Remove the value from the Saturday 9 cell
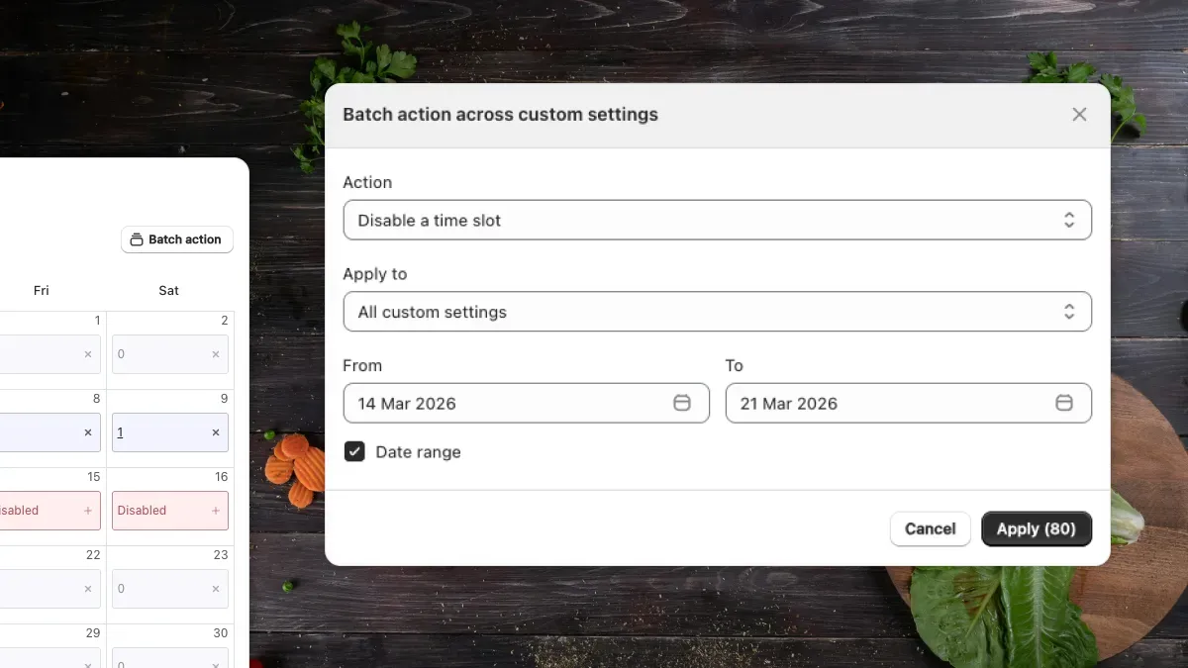Viewport: 1188px width, 668px height. tap(216, 432)
